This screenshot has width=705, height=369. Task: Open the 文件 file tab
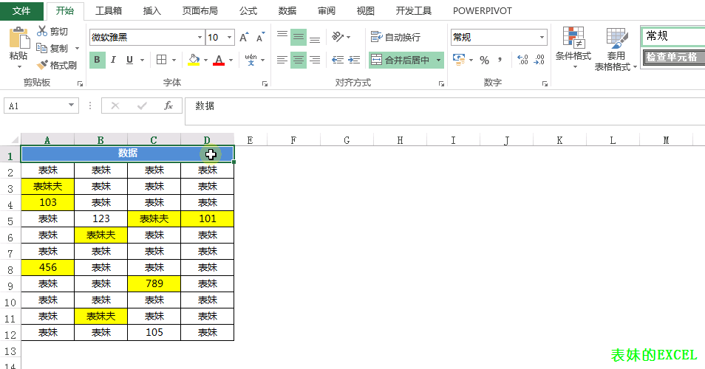click(x=21, y=11)
